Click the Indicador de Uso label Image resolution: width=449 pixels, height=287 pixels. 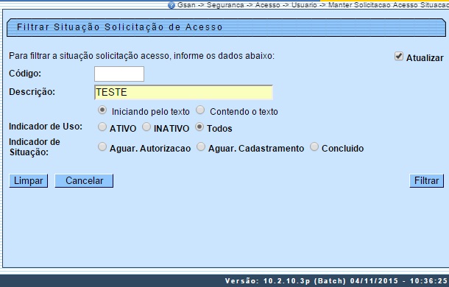(46, 127)
